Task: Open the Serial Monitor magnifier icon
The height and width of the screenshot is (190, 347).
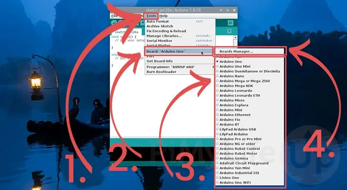Action: [x=230, y=23]
